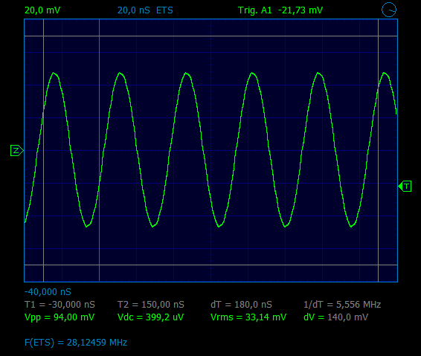
Task: Click the dV = 140,0 mV readout
Action: tap(336, 317)
